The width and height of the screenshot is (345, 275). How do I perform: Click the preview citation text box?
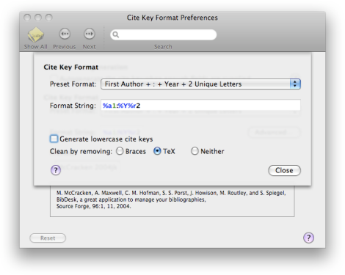172,201
